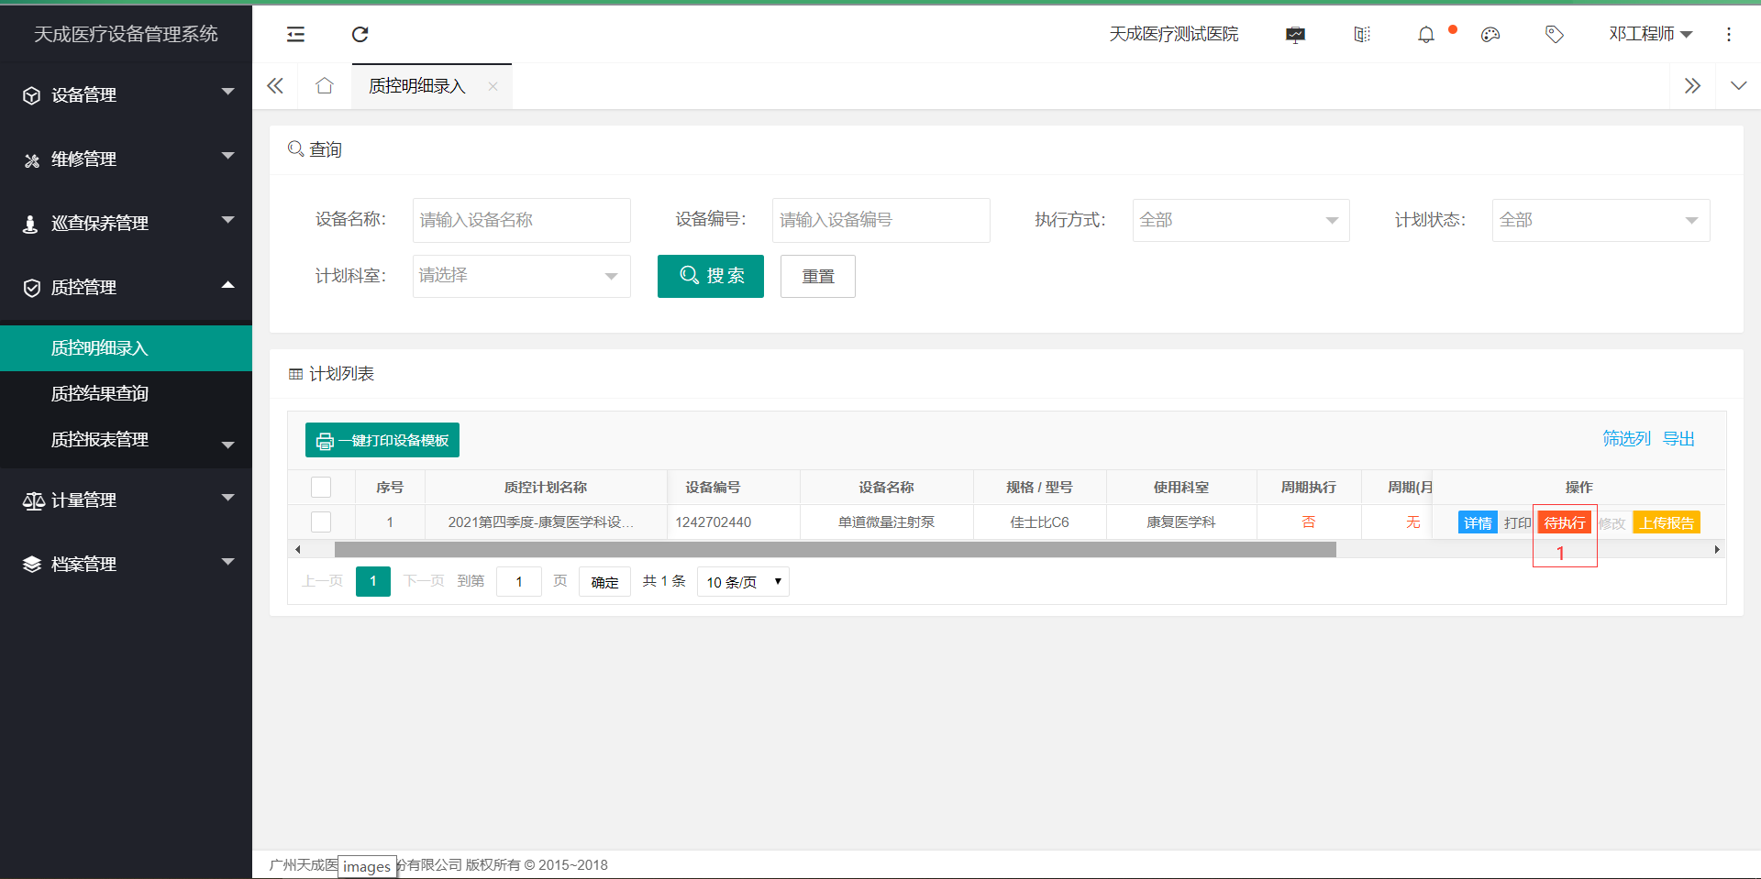Open the 质控报表管理 menu item

pyautogui.click(x=126, y=440)
